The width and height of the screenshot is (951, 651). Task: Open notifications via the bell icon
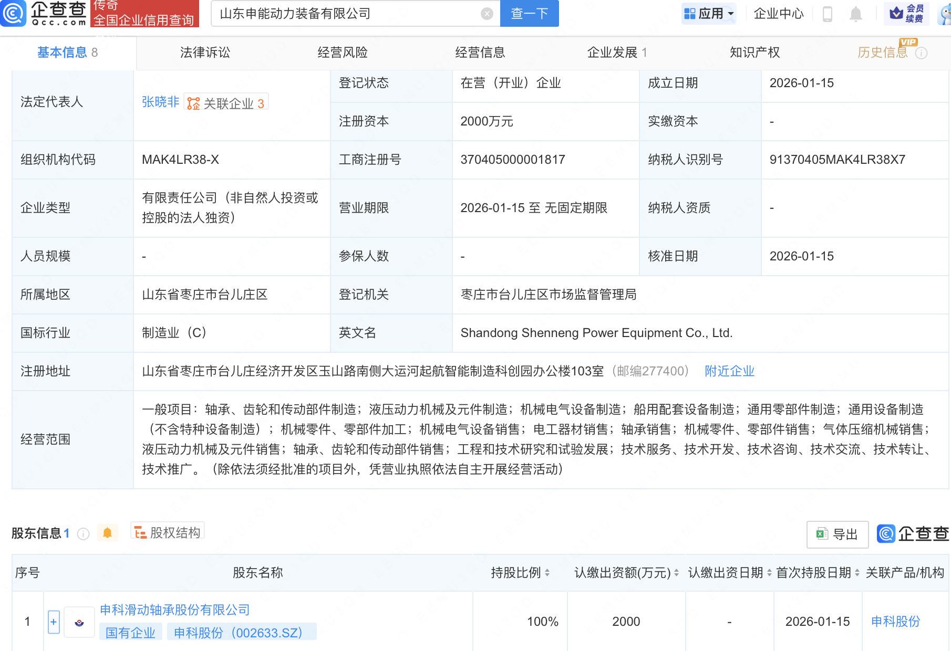pos(855,14)
